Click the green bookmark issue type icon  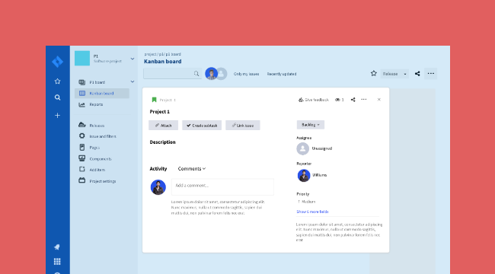pos(155,100)
